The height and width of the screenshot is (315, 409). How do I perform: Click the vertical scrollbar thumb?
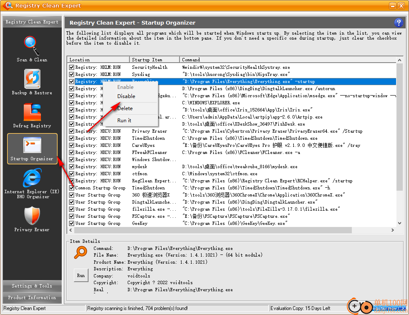coord(399,127)
